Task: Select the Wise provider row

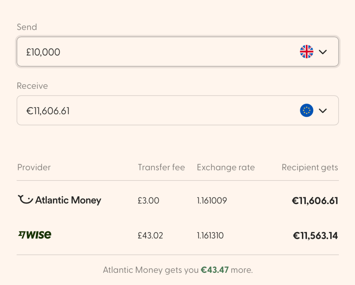Action: (177, 235)
